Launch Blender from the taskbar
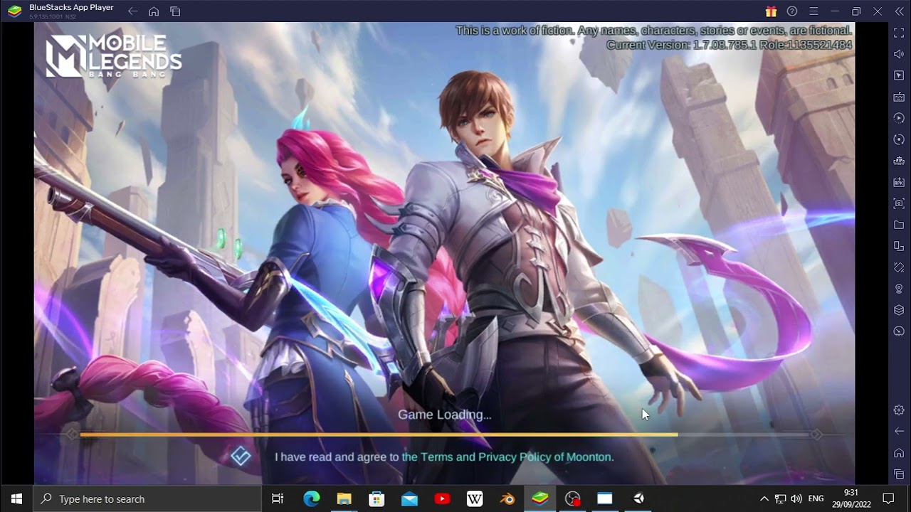This screenshot has height=512, width=911. [507, 498]
